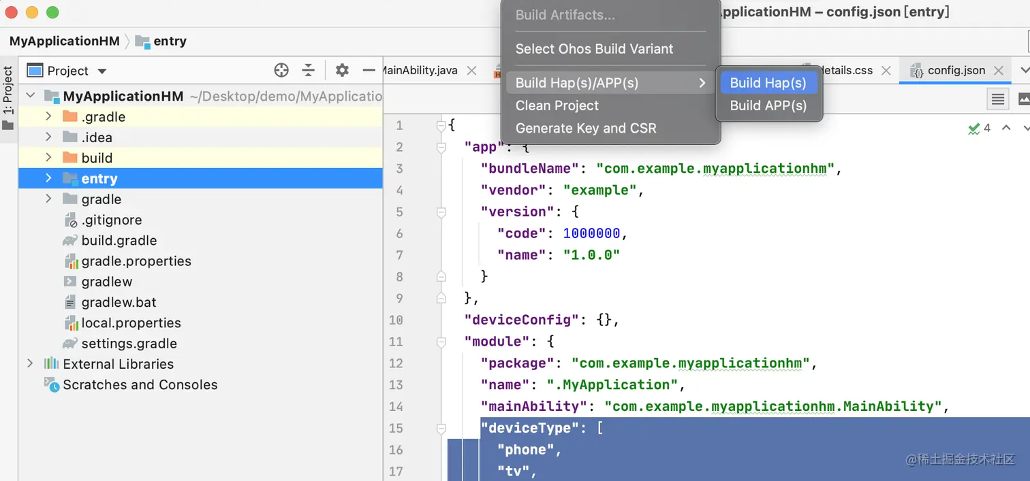Screen dimensions: 1030x481
Task: Click the collapse all icon in Project panel
Action: point(309,70)
